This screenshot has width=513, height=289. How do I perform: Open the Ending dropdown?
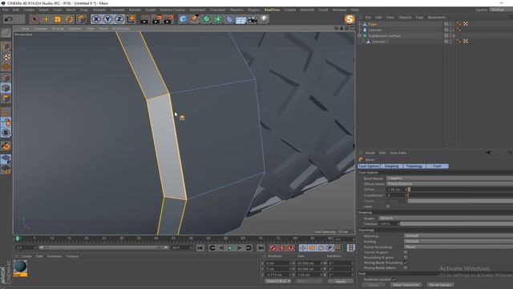coord(458,241)
